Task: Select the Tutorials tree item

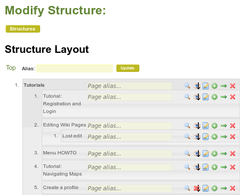Action: click(x=34, y=85)
